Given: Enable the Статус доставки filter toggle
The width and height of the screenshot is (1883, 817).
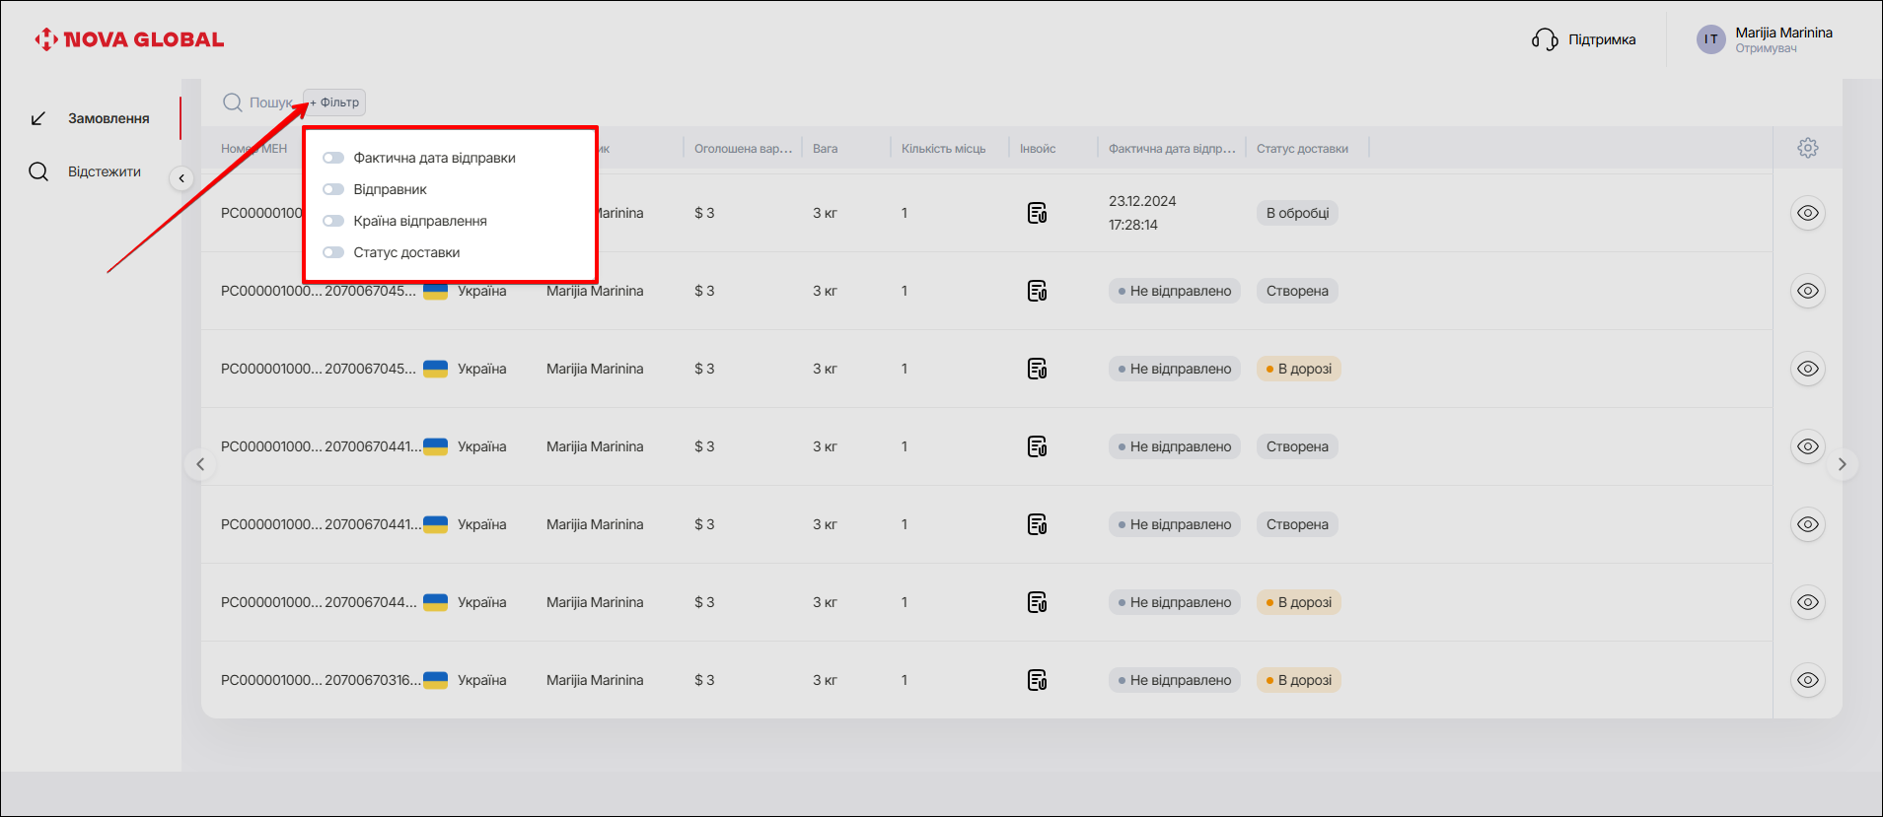Looking at the screenshot, I should click(333, 252).
